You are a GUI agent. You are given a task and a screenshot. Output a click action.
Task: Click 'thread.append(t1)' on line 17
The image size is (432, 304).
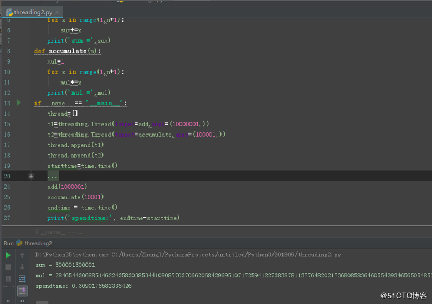[75, 145]
